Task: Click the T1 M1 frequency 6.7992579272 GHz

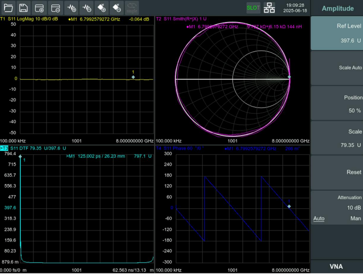Action: [100, 19]
